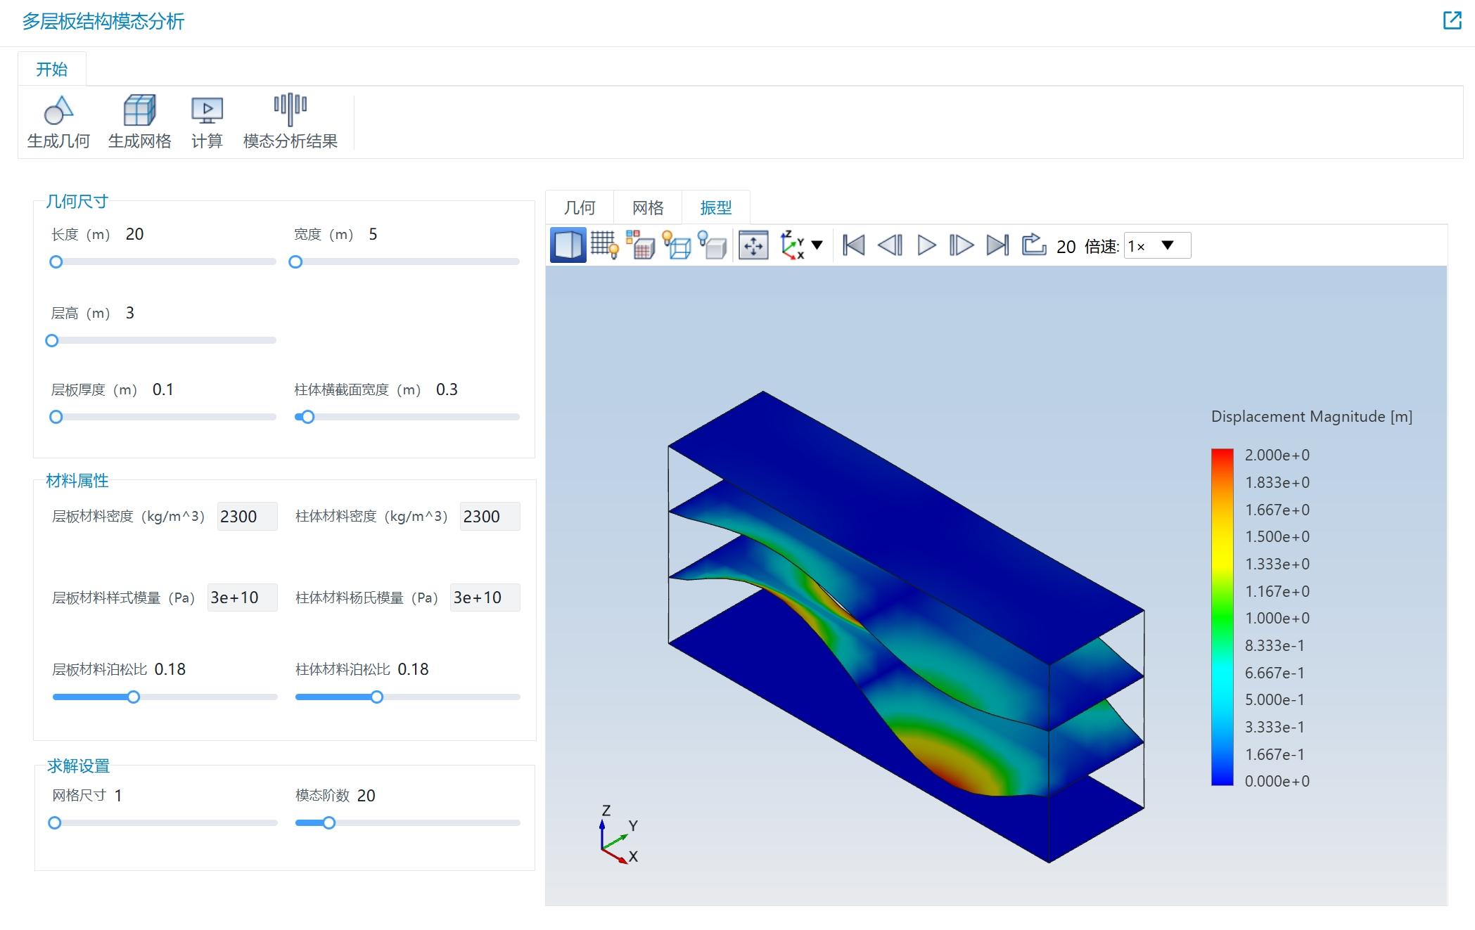
Task: Click the XYZ axis orientation icon
Action: [793, 245]
